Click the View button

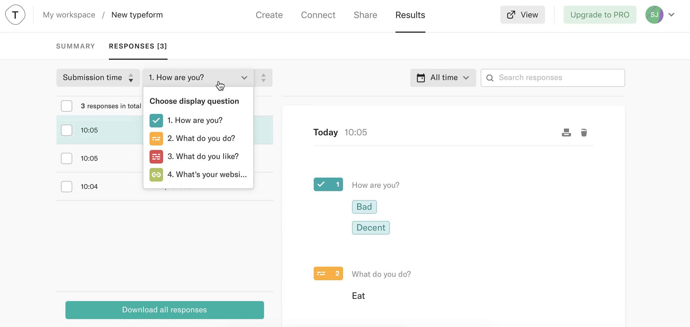523,15
